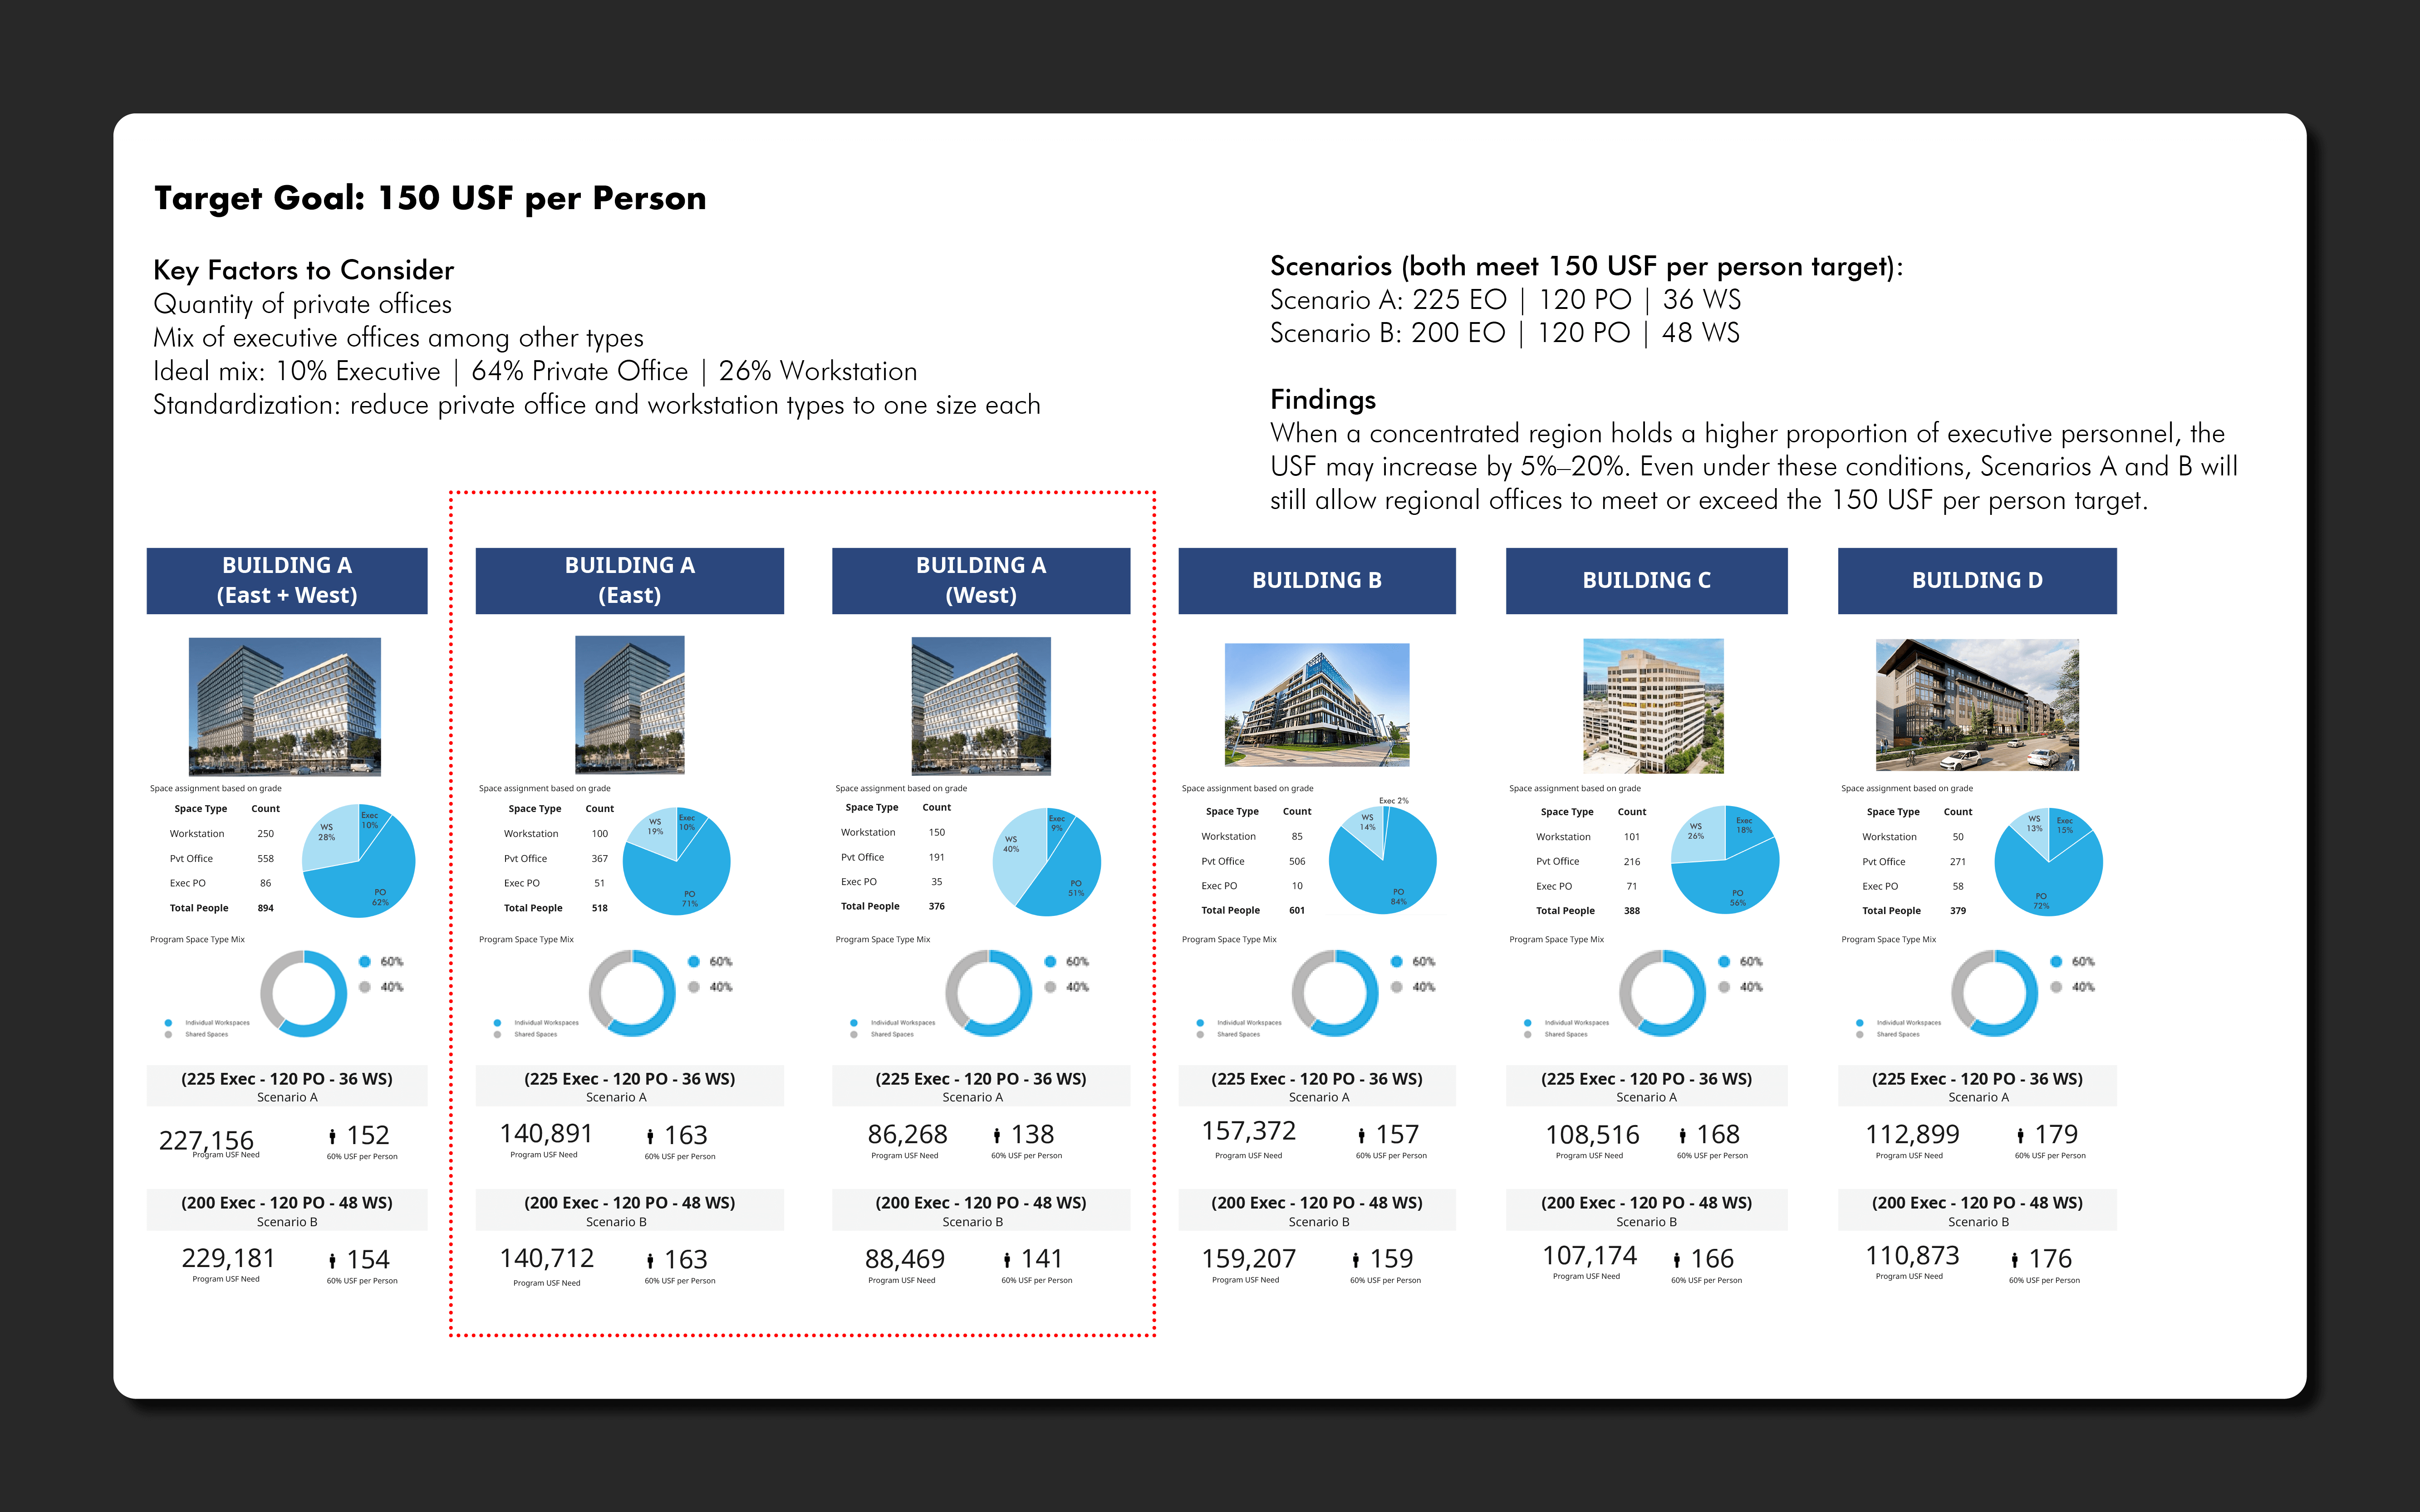This screenshot has height=1512, width=2420.
Task: Click the pie chart with PO 71% slice
Action: (677, 861)
